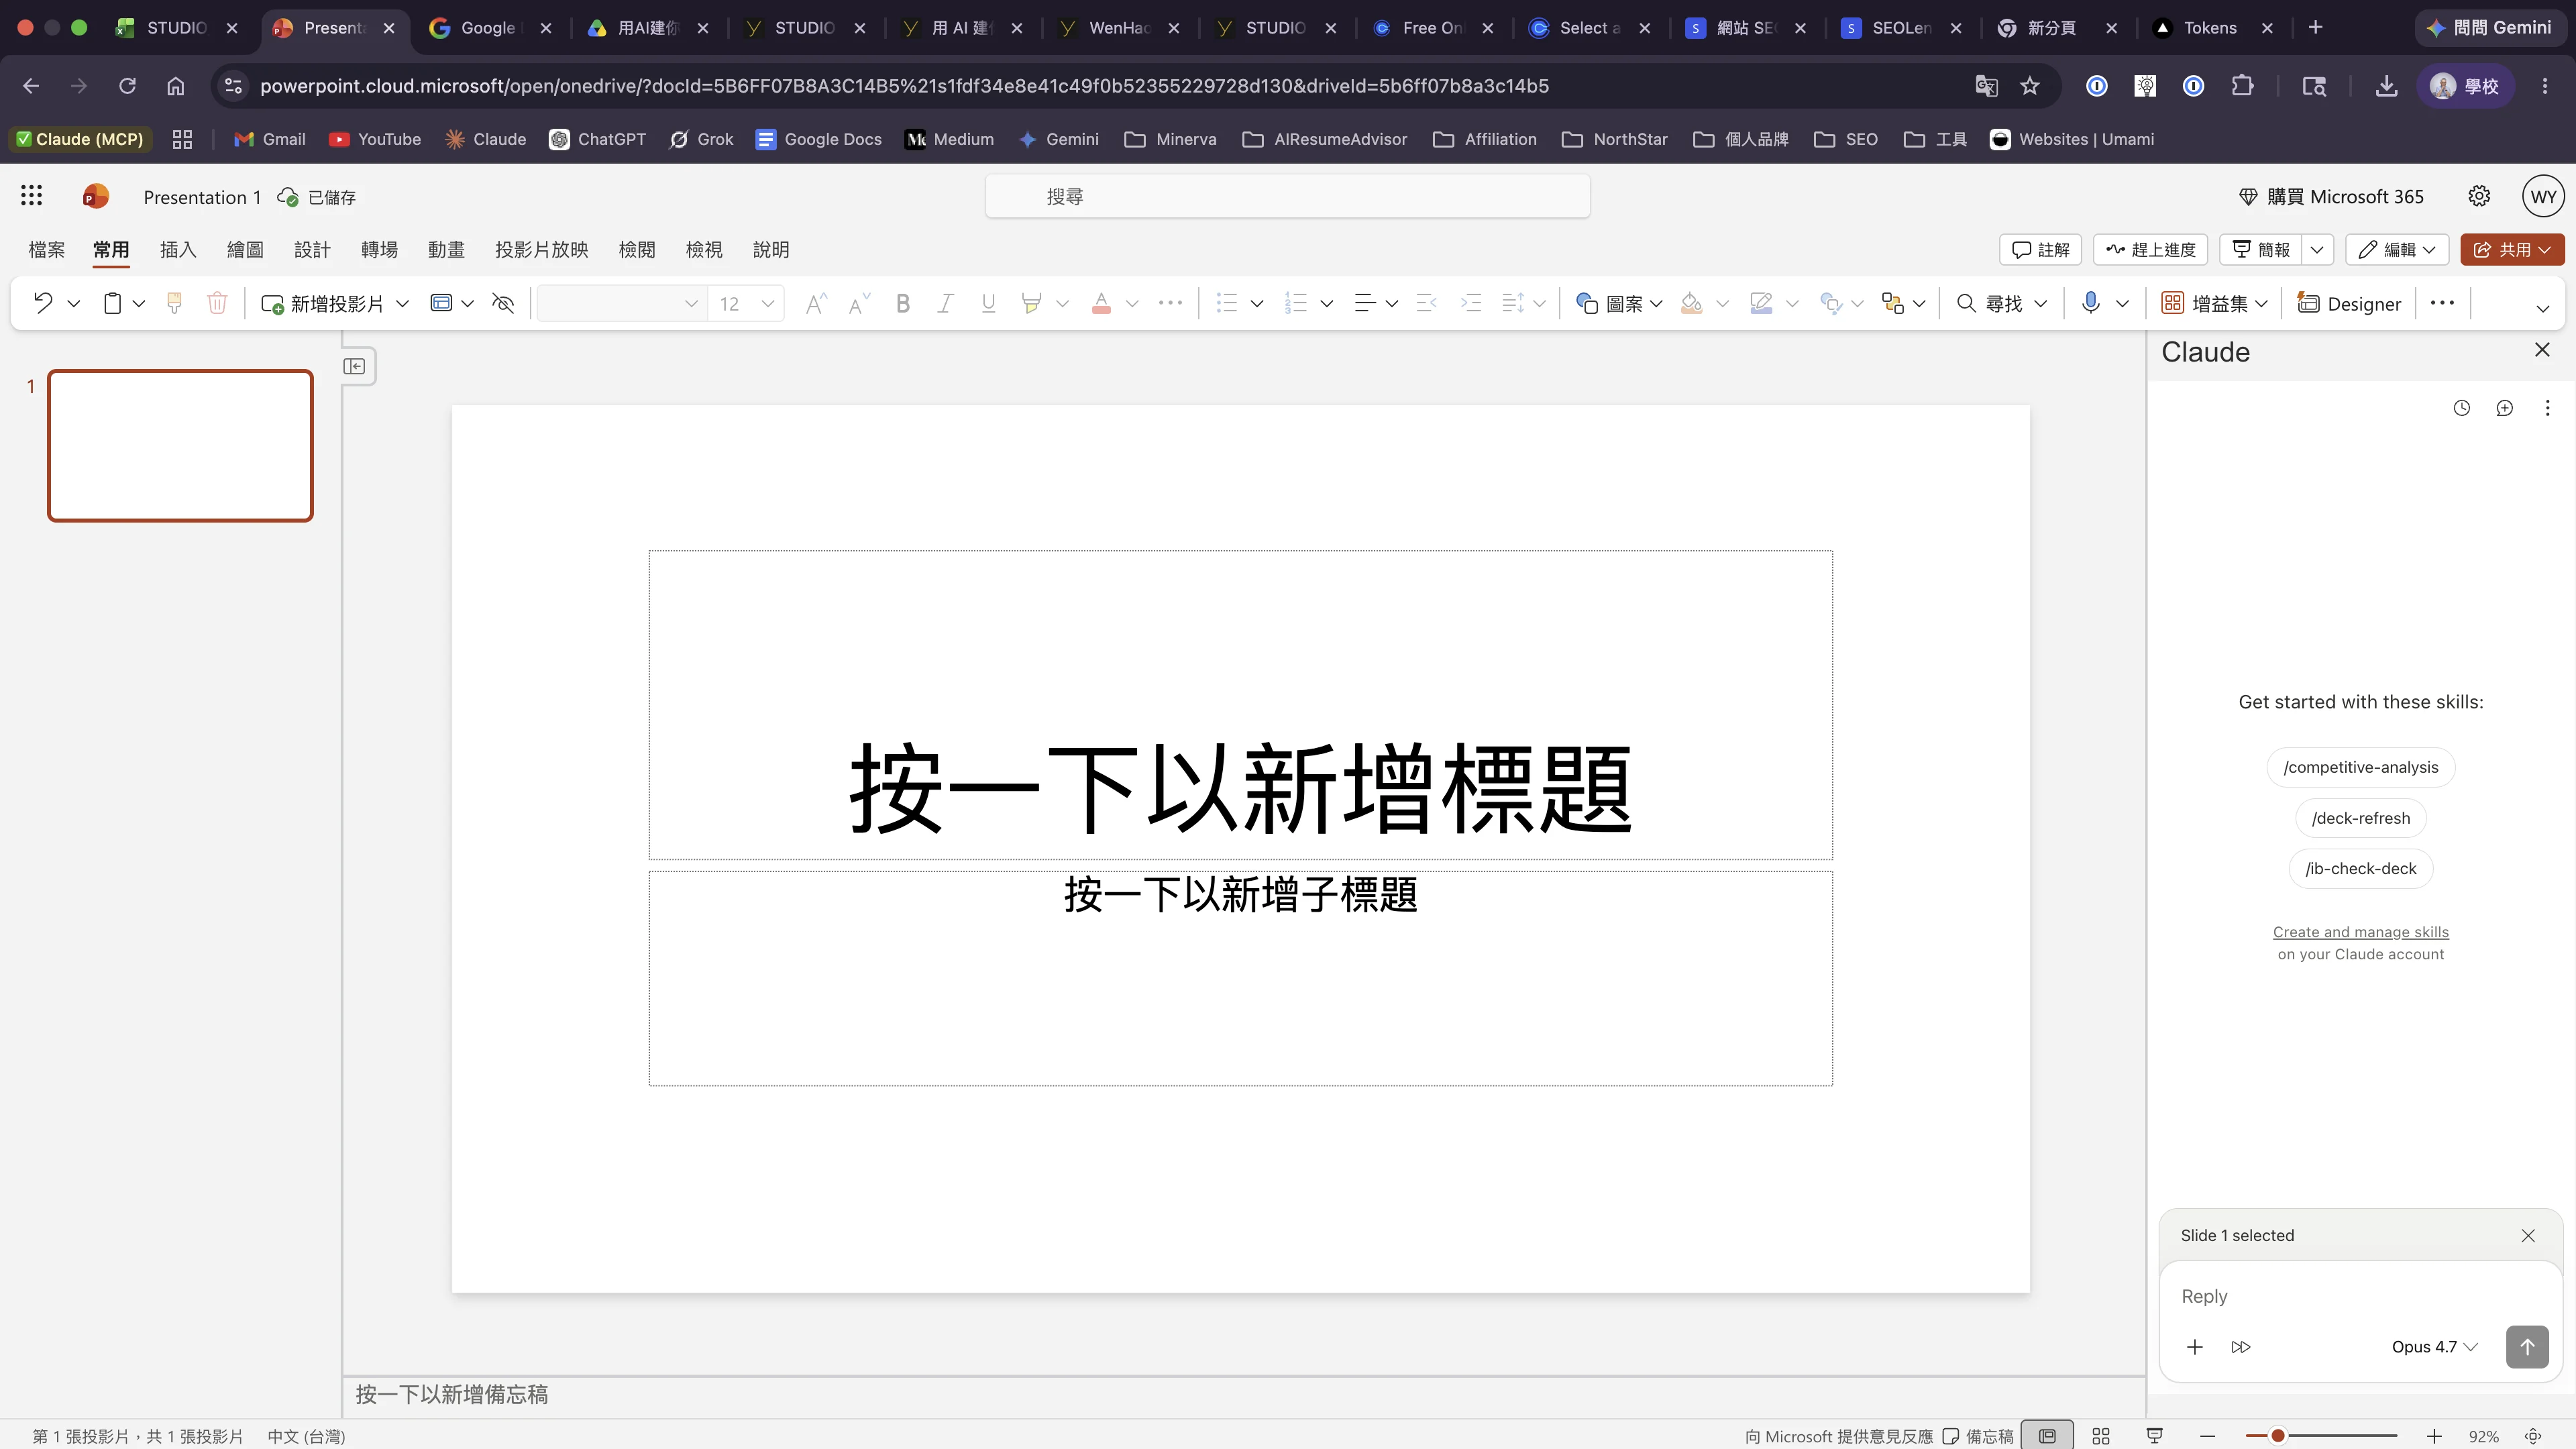Increase font size with the larger A icon
Image resolution: width=2576 pixels, height=1449 pixels.
(816, 303)
